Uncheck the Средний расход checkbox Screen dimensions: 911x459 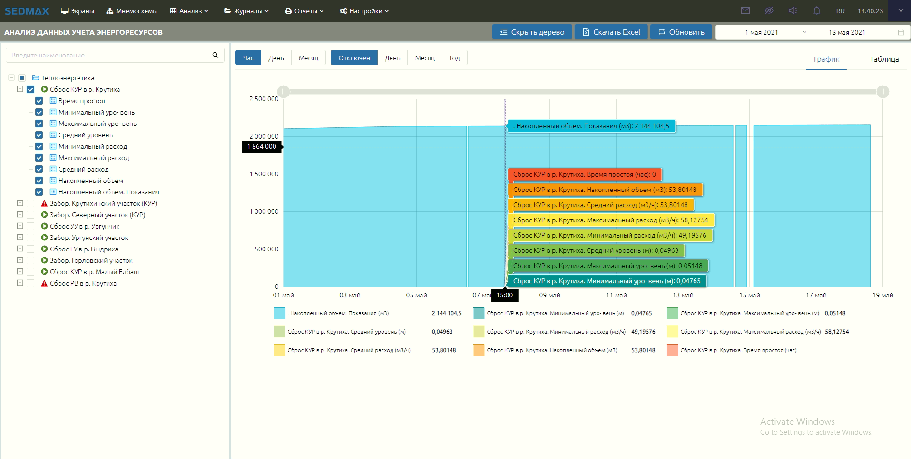(x=39, y=169)
